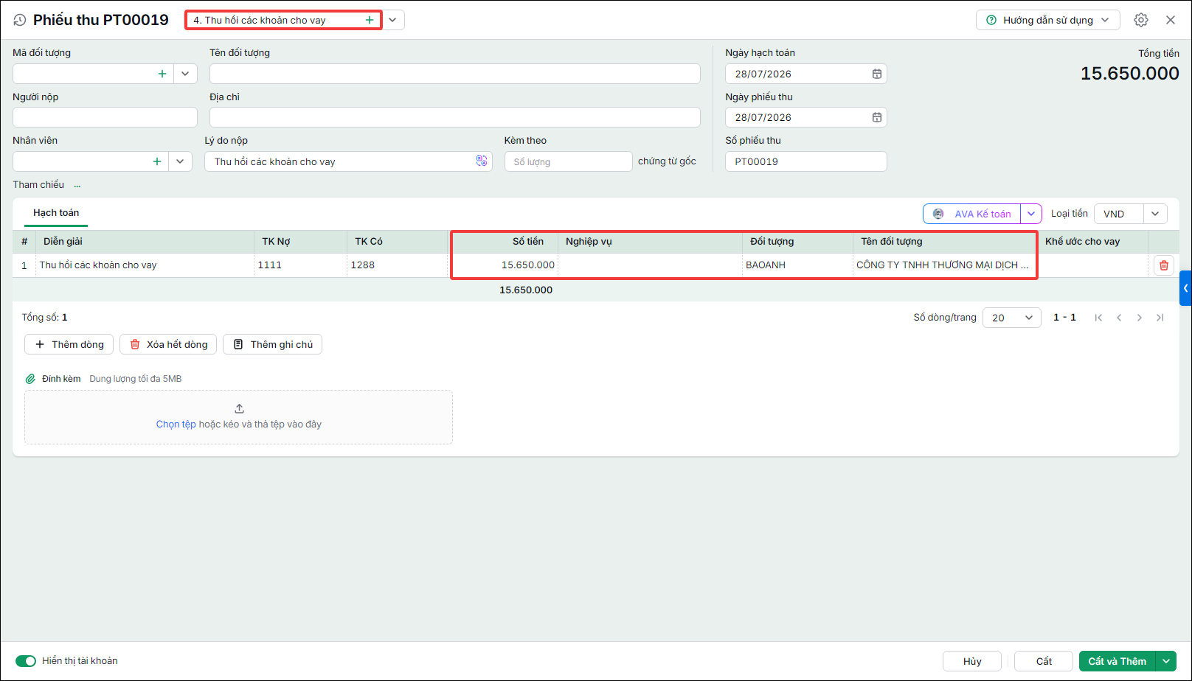Screen dimensions: 1192x681
Task: Open the Số dòng/trang 20 dropdown
Action: click(1011, 318)
